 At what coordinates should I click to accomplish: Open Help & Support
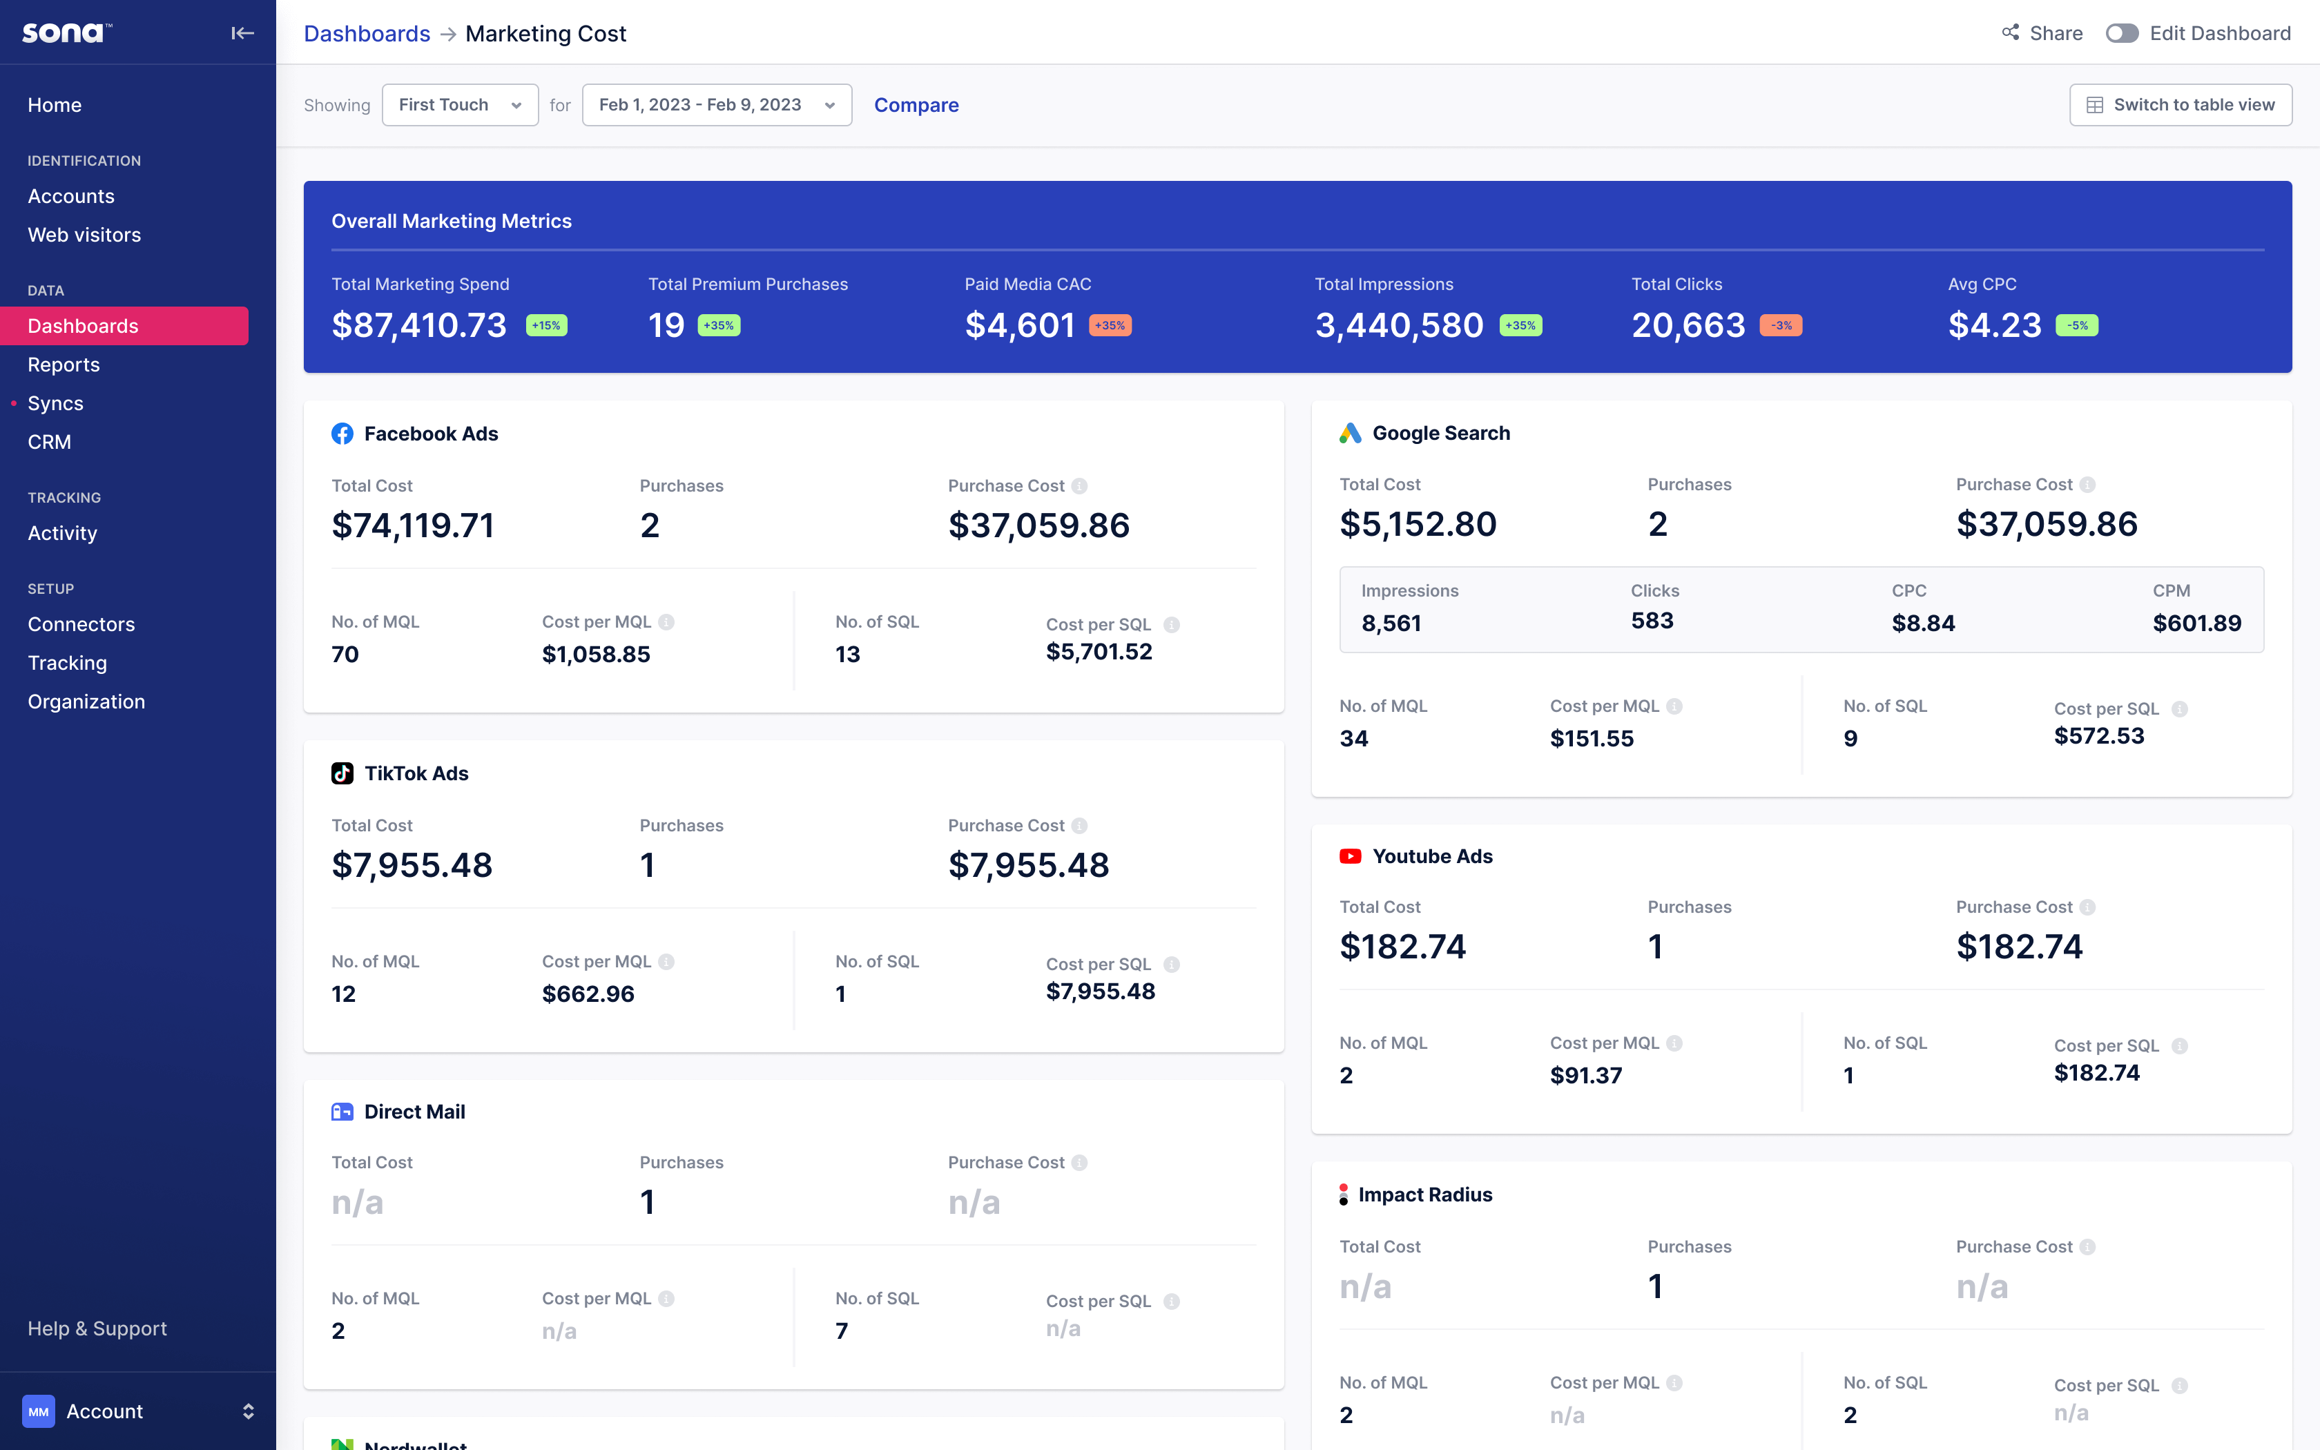(x=97, y=1328)
